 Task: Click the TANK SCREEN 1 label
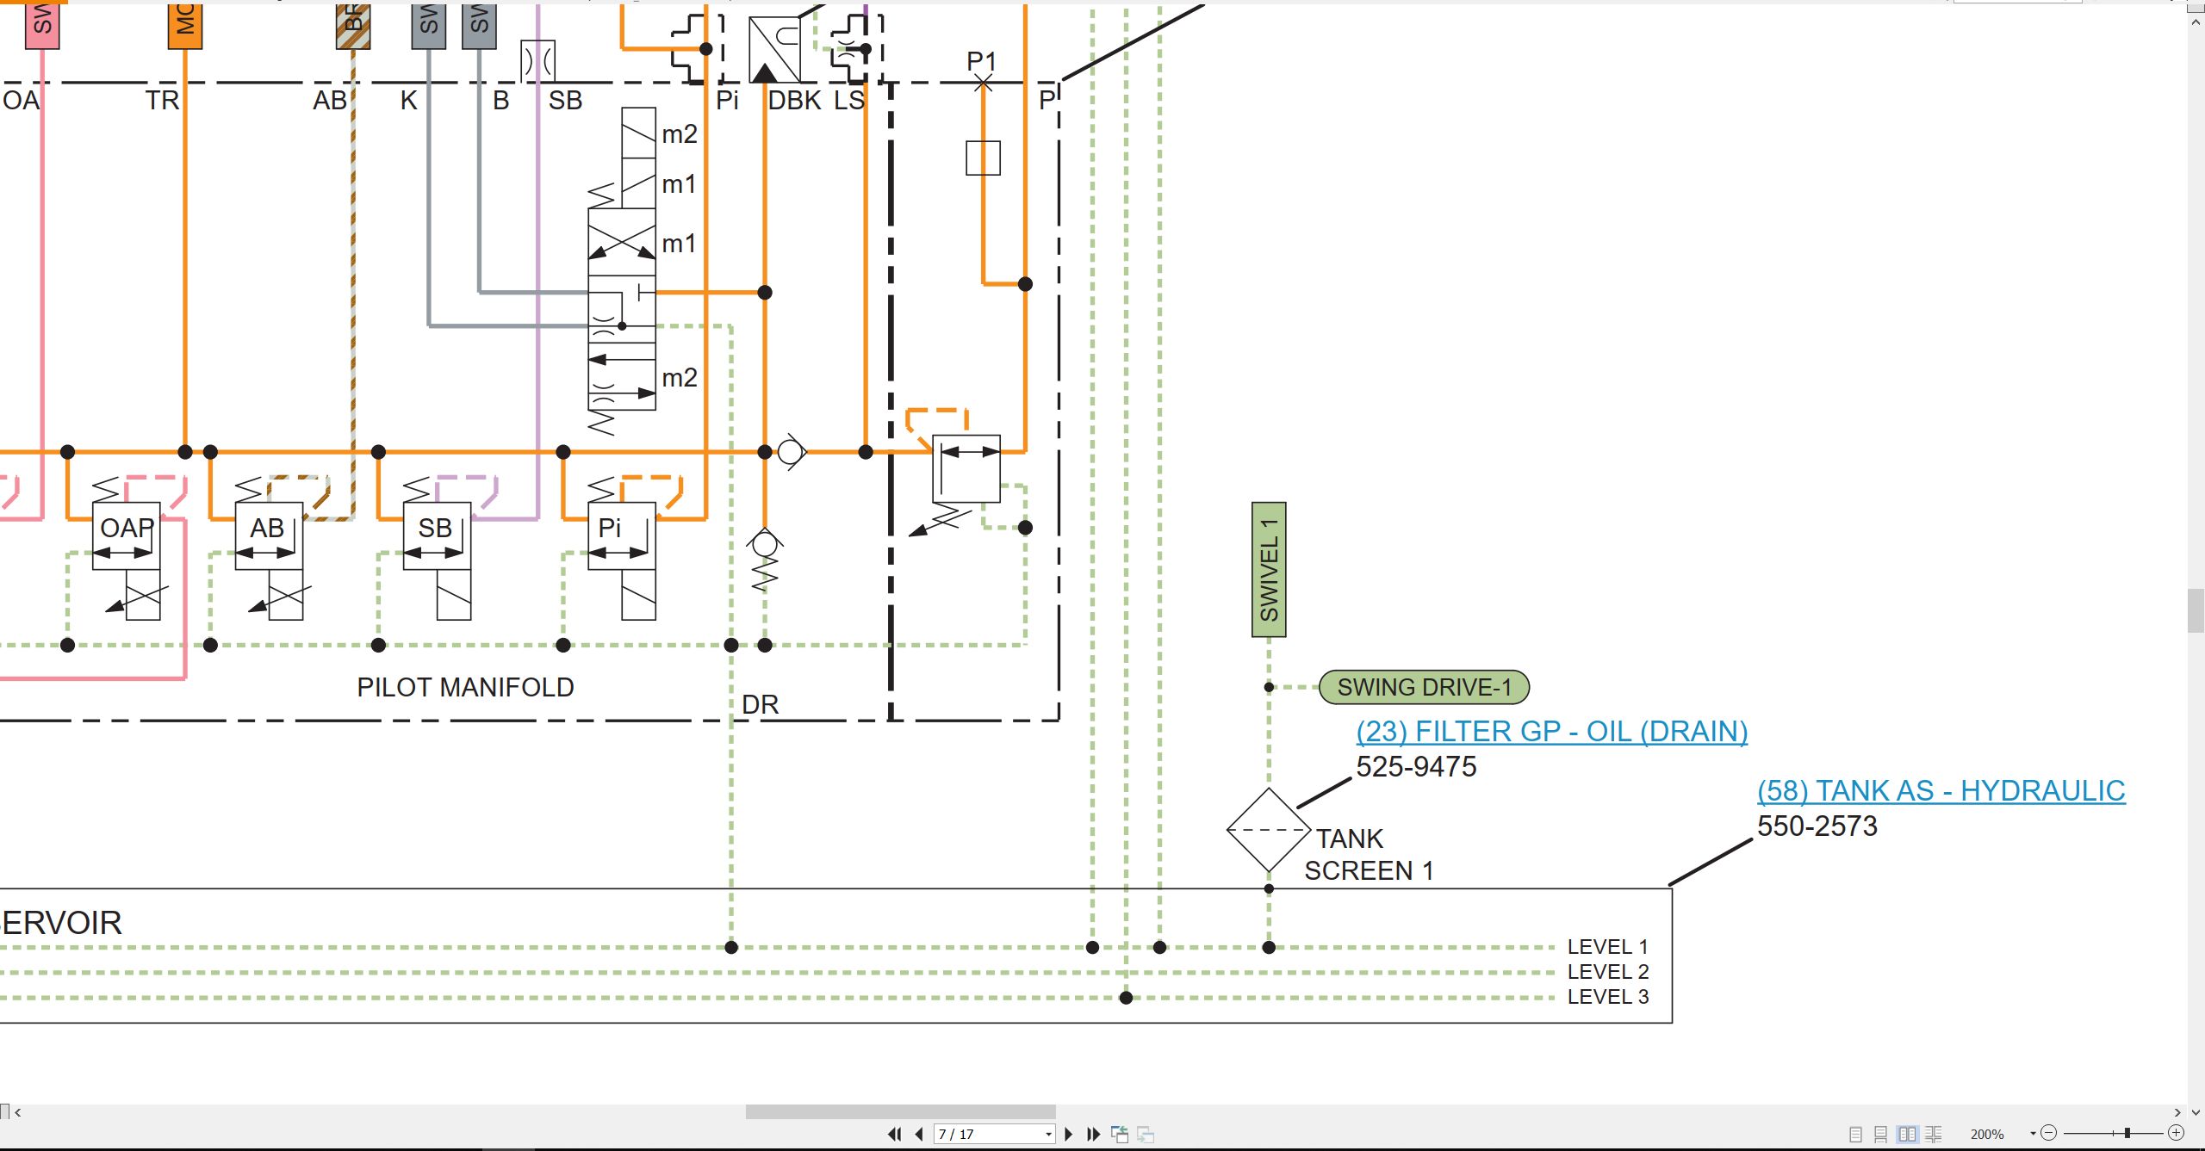click(x=1368, y=854)
